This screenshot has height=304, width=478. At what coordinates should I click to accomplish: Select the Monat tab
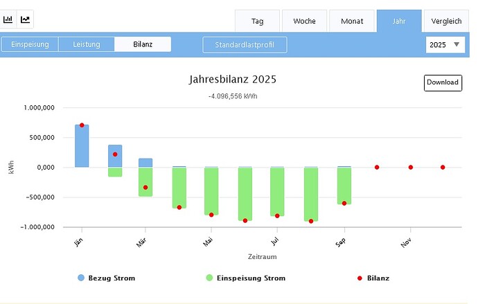tap(352, 21)
